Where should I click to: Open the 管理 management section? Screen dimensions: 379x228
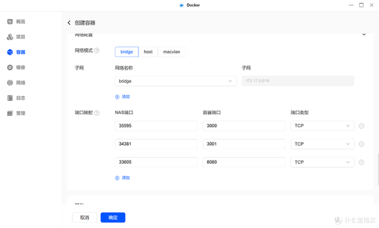(9, 113)
